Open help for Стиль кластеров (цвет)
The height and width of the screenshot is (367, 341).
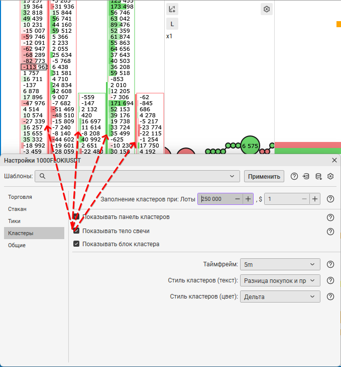tap(330, 297)
